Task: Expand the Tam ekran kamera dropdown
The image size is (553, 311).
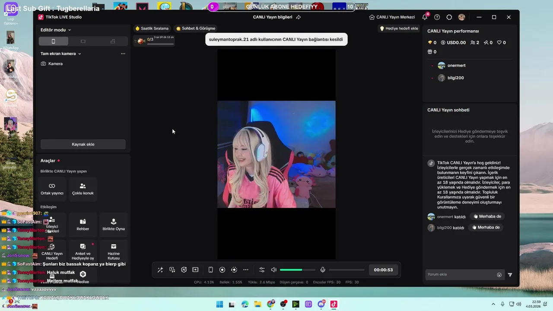Action: [x=61, y=54]
